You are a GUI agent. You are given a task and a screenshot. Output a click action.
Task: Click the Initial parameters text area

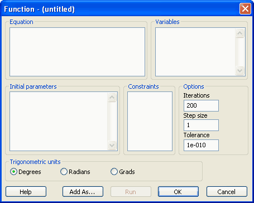click(x=59, y=121)
